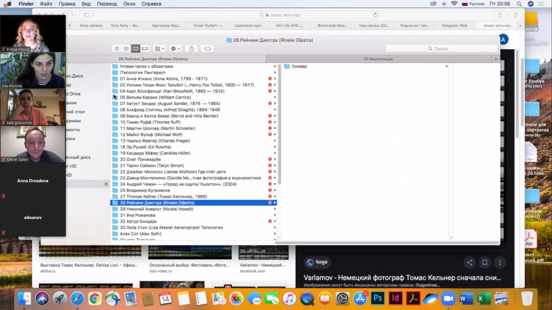Switch Finder to list view
The width and height of the screenshot is (552, 310).
pos(126,49)
